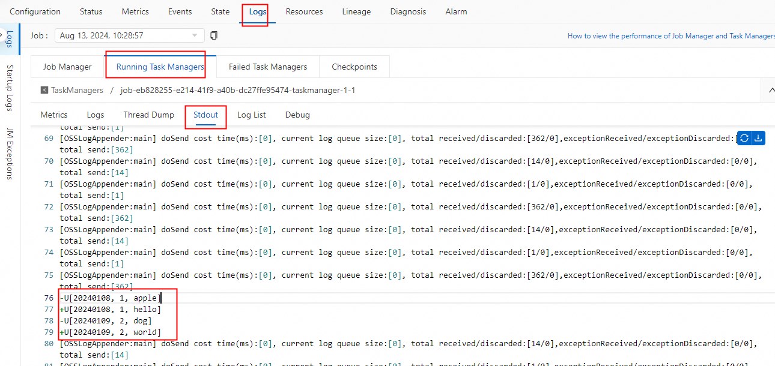Click log line +U[20240109, 2, world]

click(x=111, y=332)
